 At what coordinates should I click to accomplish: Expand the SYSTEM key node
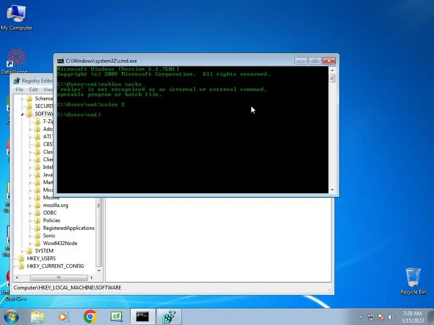point(22,251)
